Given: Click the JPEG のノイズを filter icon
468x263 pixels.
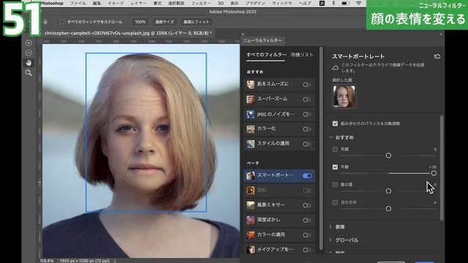Looking at the screenshot, I should pos(250,114).
